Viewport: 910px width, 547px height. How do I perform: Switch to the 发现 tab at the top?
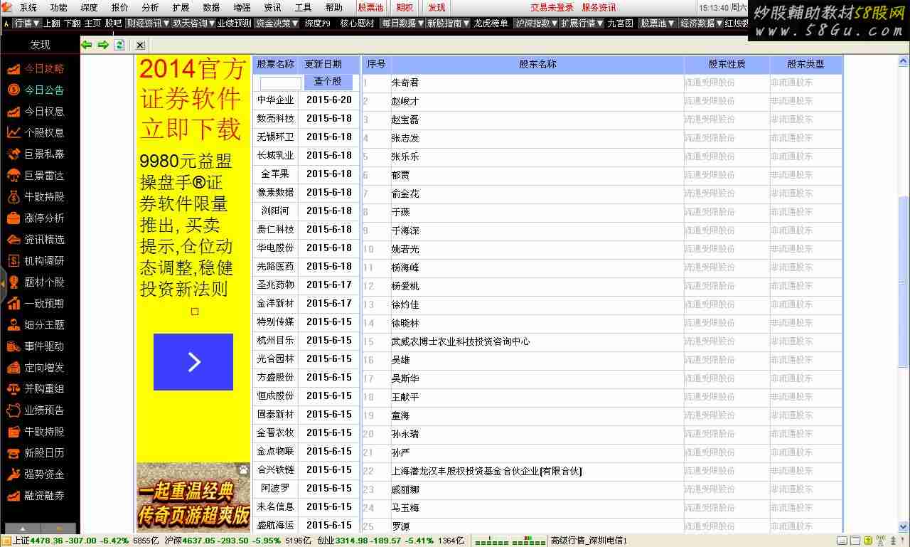pos(437,8)
